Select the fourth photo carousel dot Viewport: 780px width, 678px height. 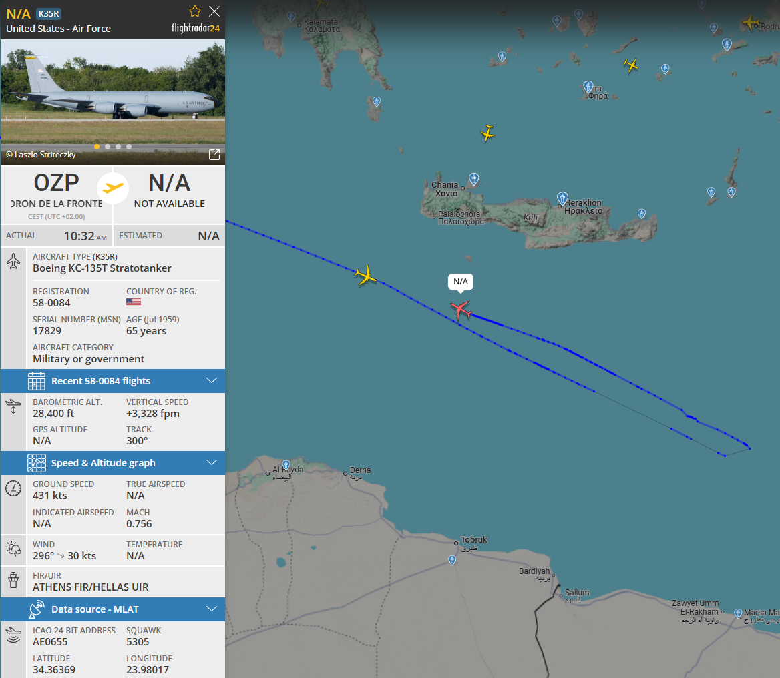pos(129,147)
